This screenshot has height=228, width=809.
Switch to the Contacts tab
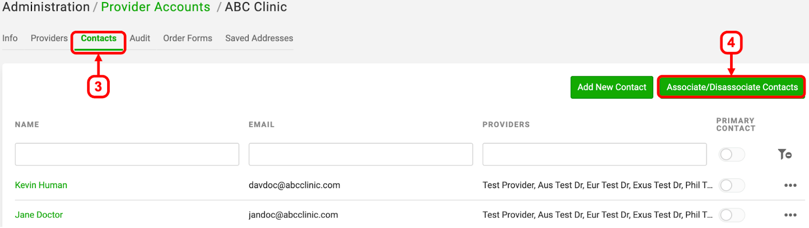(99, 38)
